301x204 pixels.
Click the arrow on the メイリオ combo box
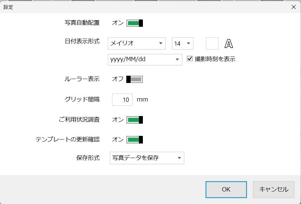tap(161, 43)
